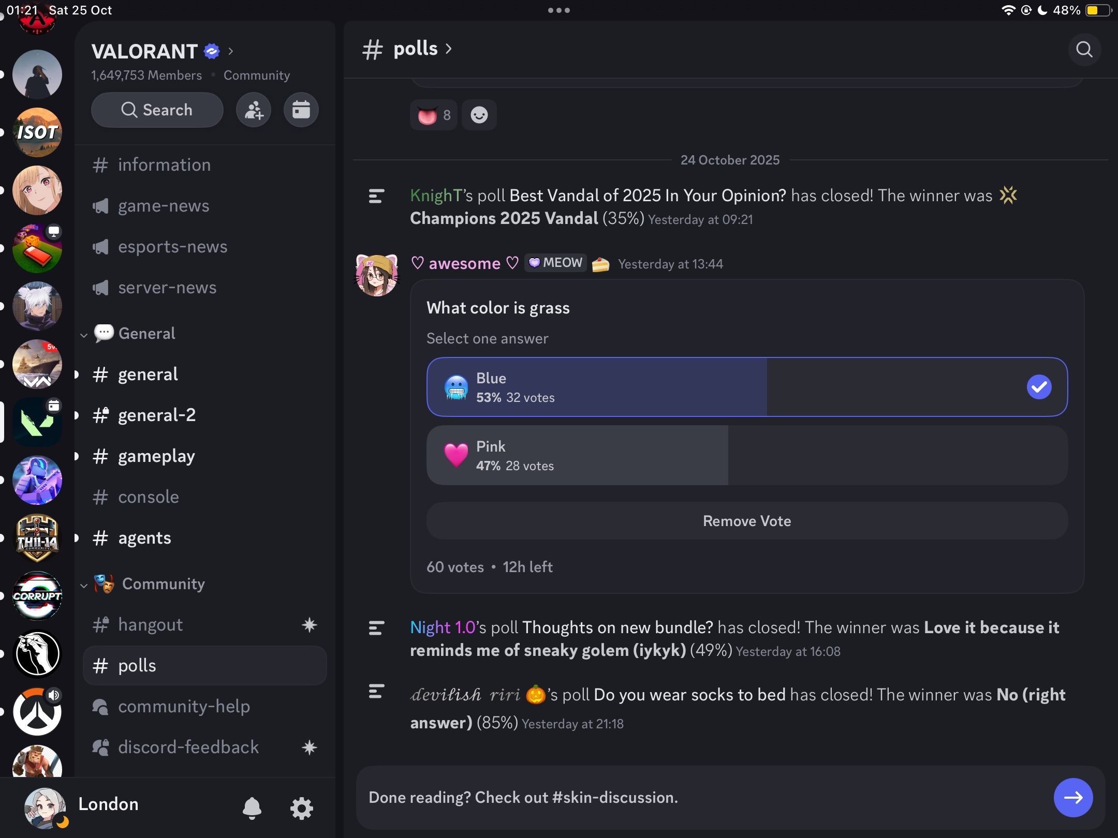
Task: Select the Blue poll answer
Action: point(746,387)
